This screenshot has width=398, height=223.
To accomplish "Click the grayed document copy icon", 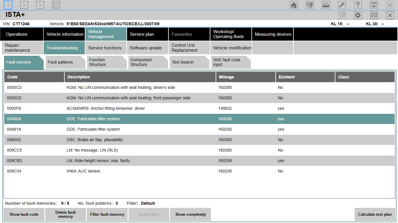I will click(x=342, y=15).
